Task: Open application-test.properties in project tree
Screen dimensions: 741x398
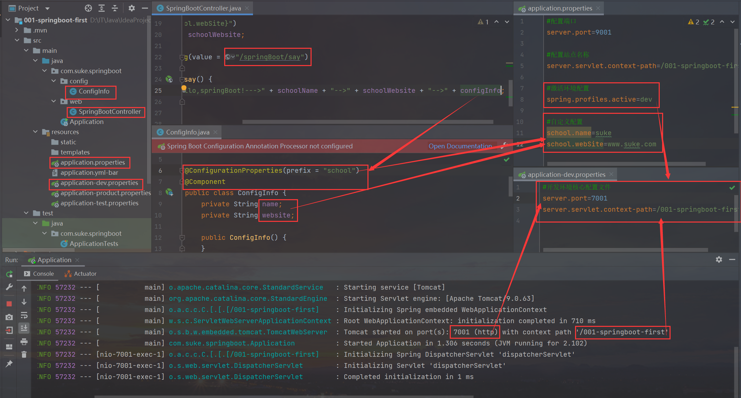Action: click(x=99, y=203)
